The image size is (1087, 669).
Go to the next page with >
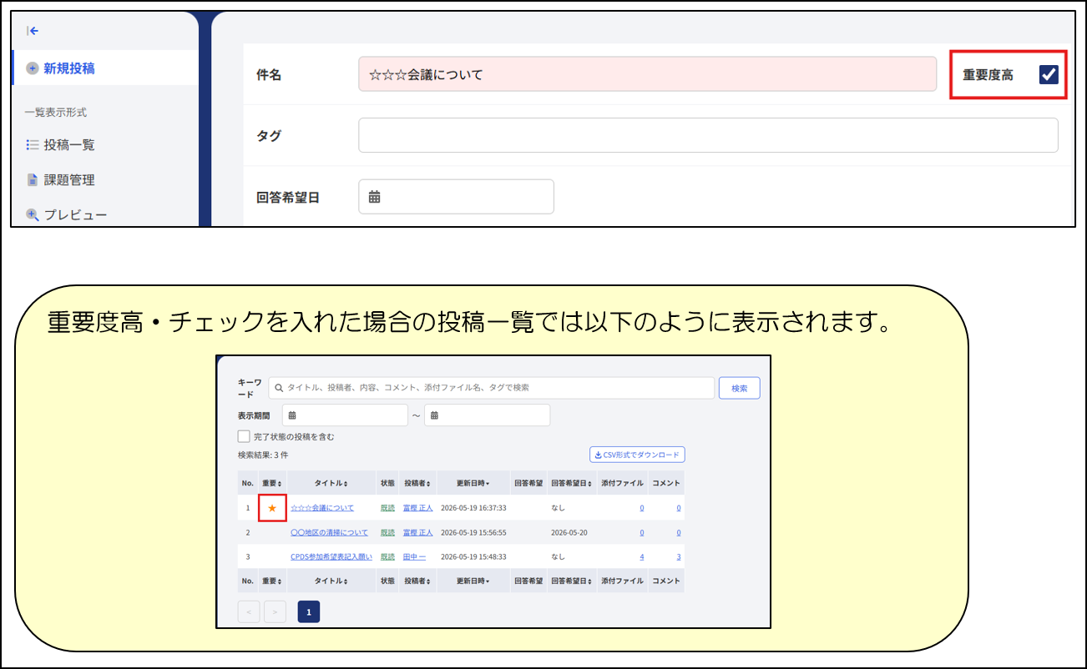(x=276, y=612)
